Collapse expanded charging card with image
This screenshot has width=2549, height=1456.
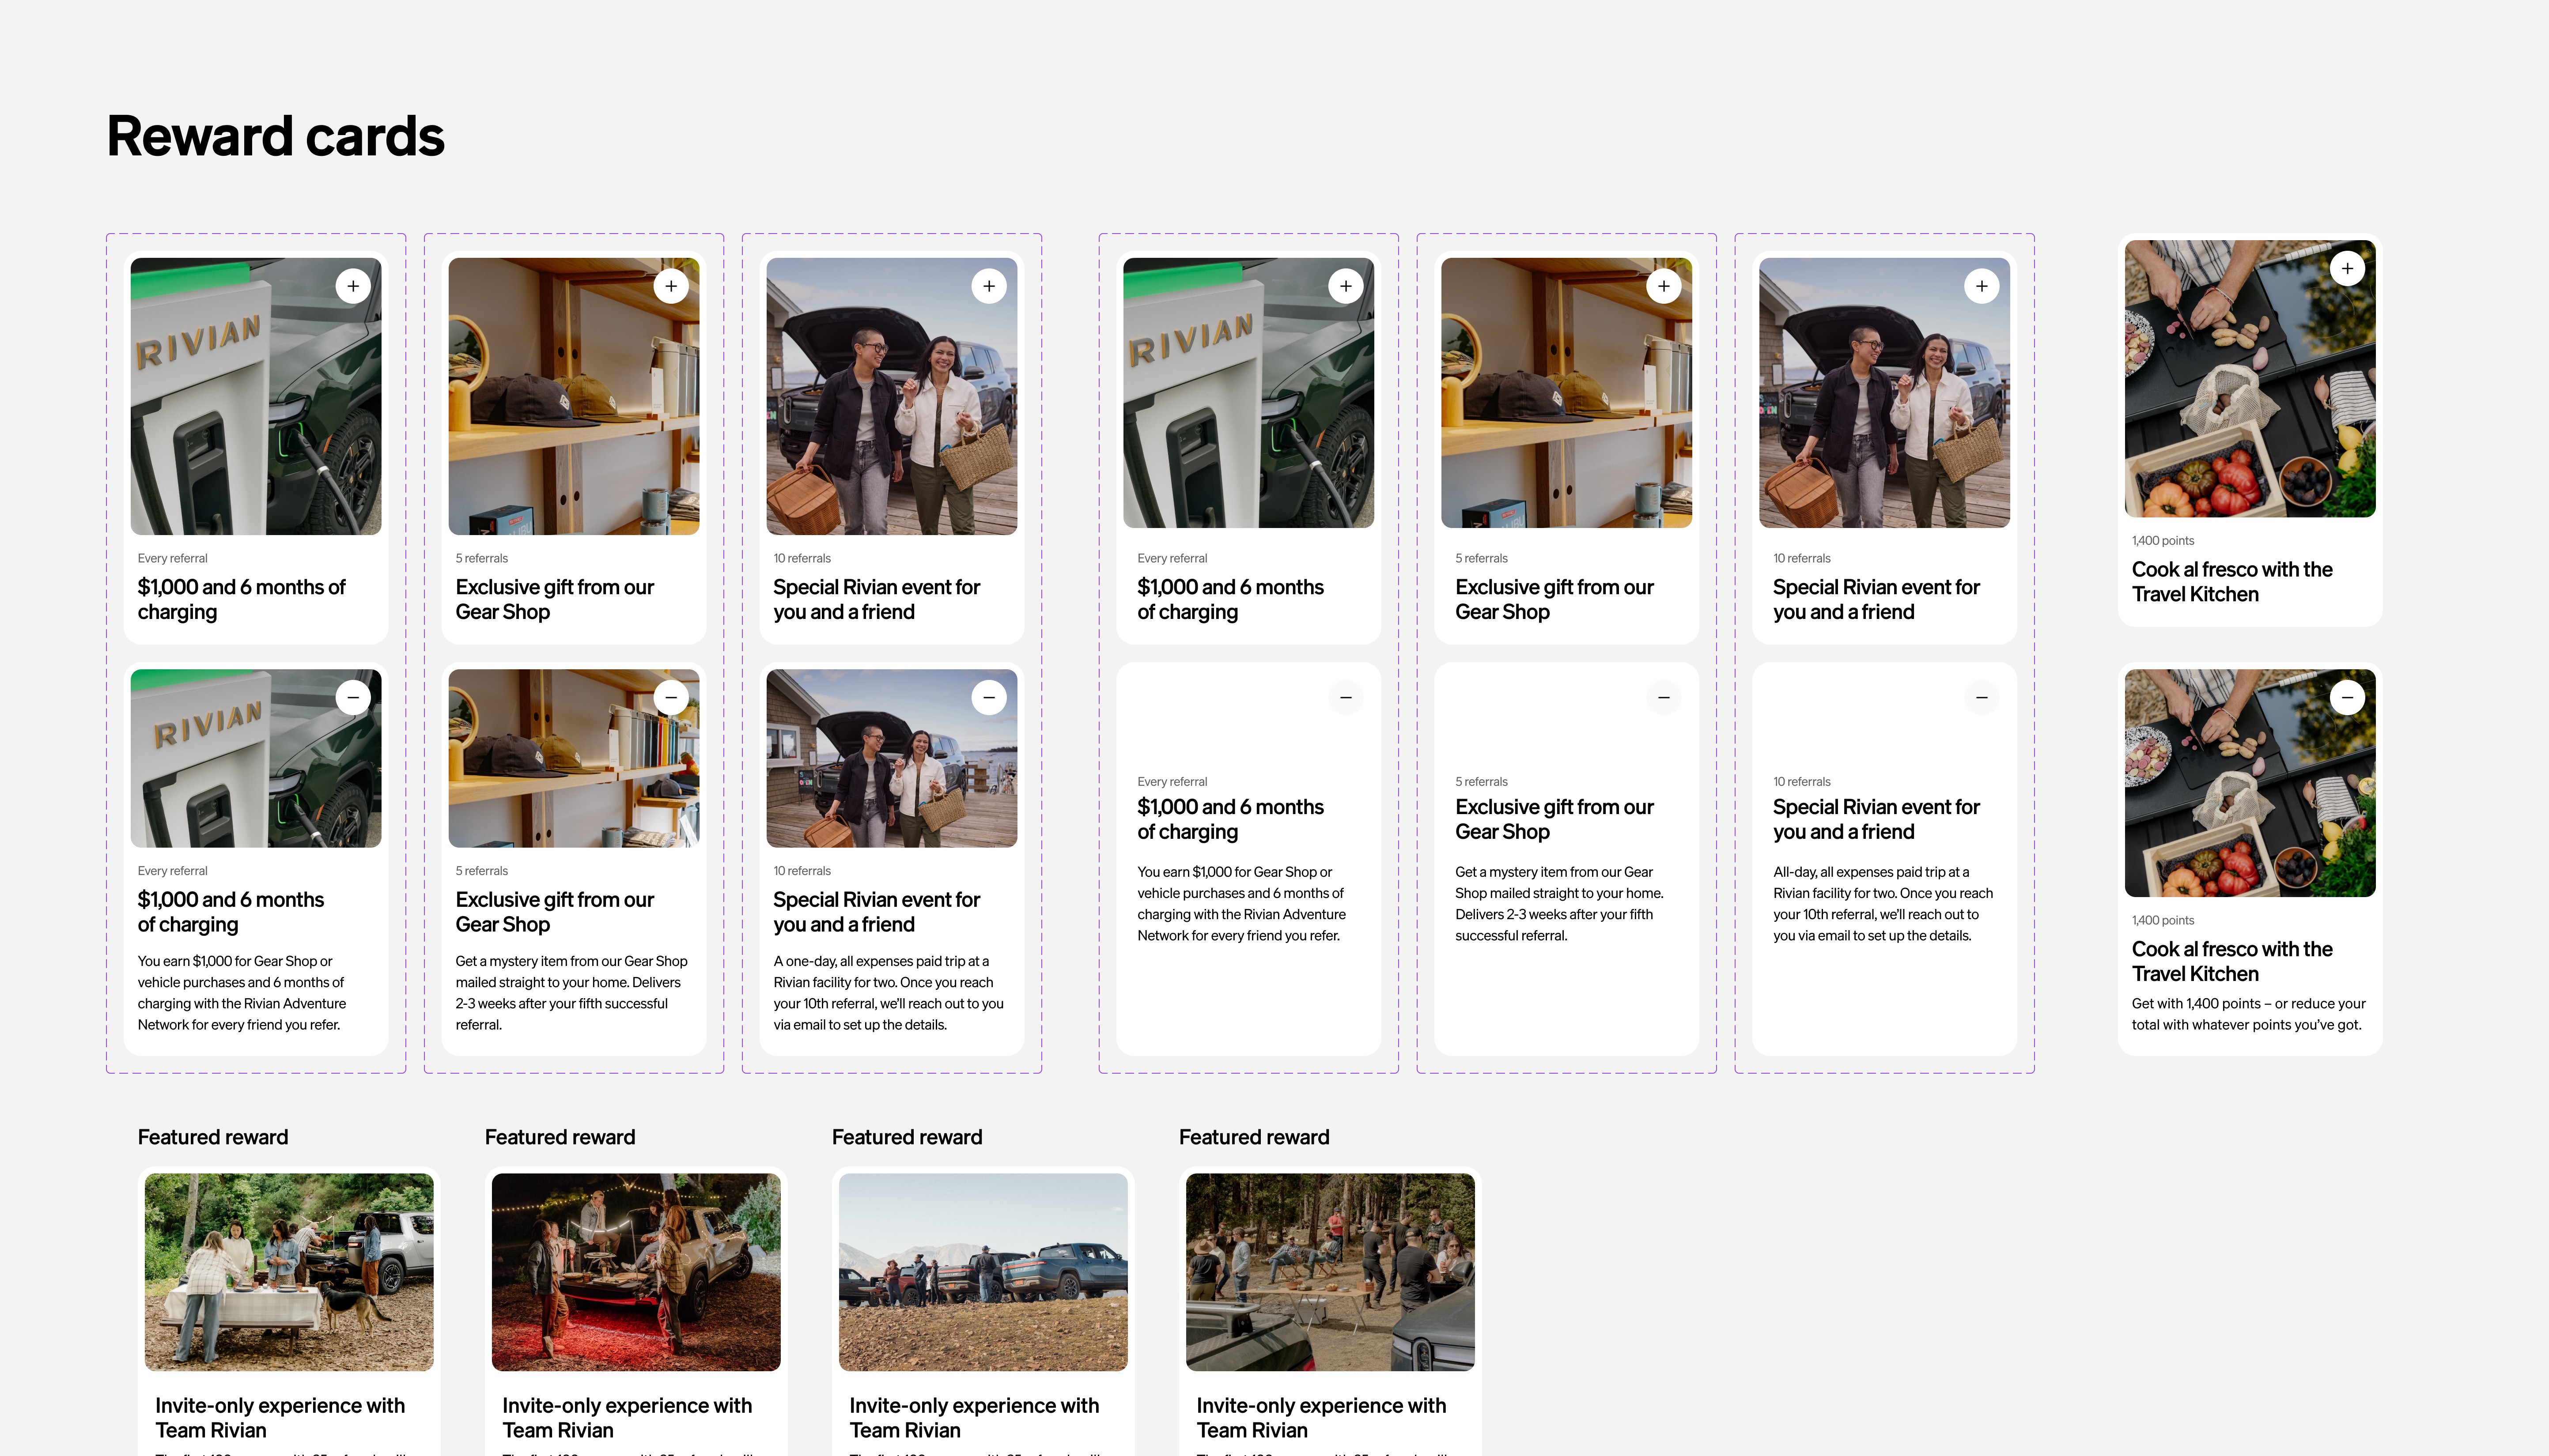tap(353, 697)
